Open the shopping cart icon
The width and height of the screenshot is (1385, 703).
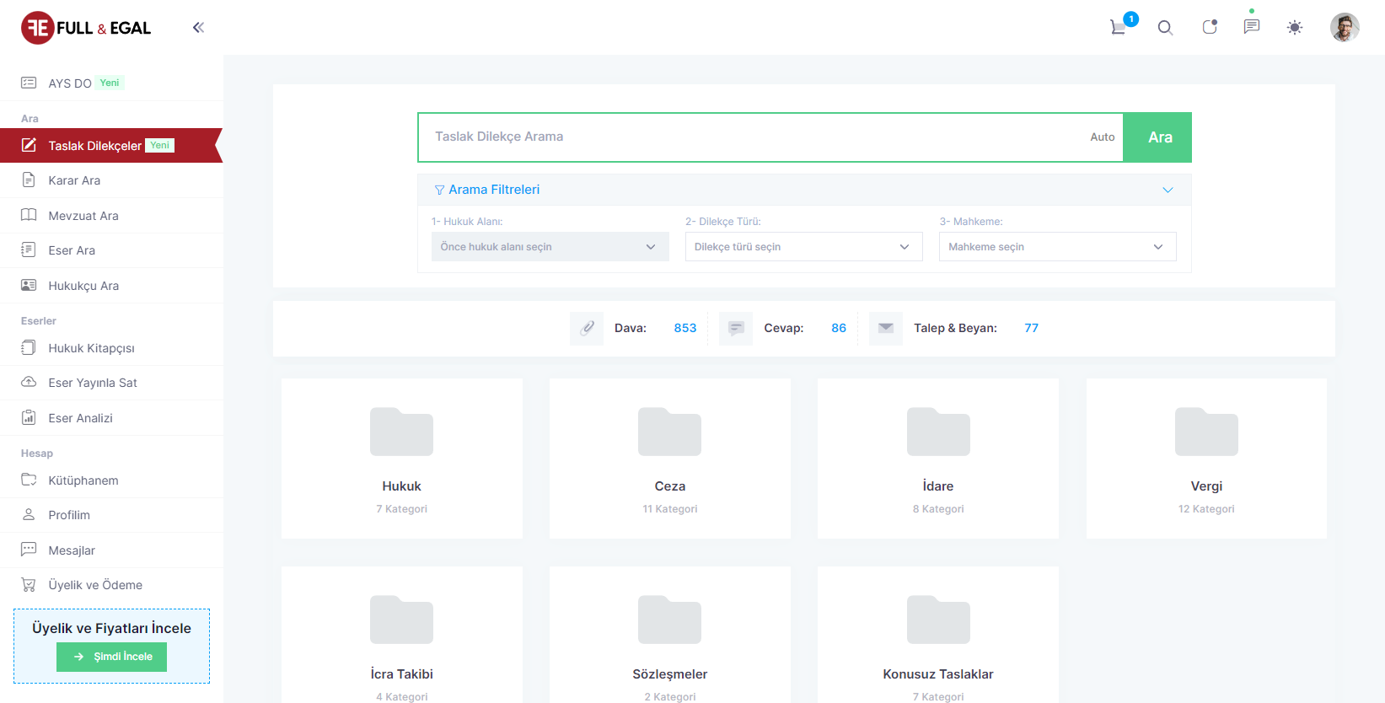click(1119, 27)
